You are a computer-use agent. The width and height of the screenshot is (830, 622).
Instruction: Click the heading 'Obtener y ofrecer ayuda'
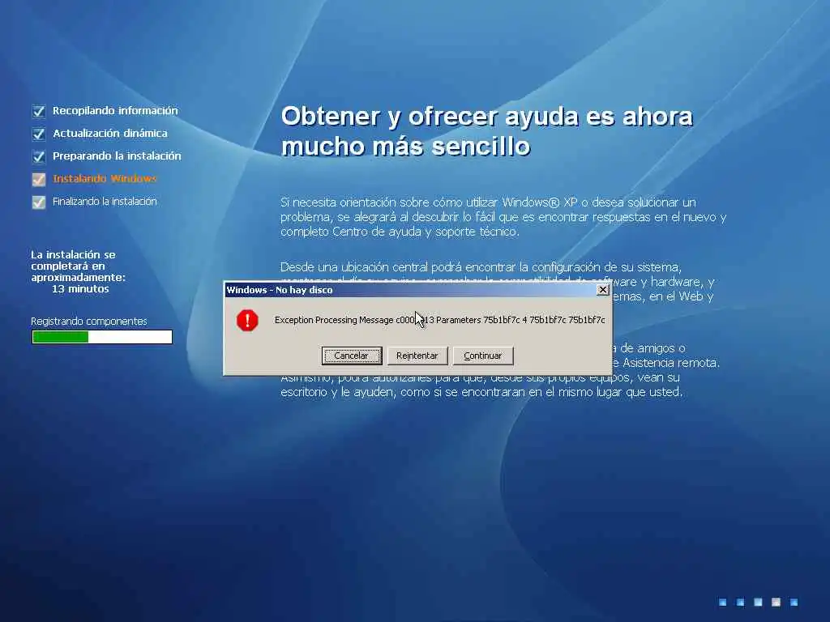pyautogui.click(x=487, y=131)
